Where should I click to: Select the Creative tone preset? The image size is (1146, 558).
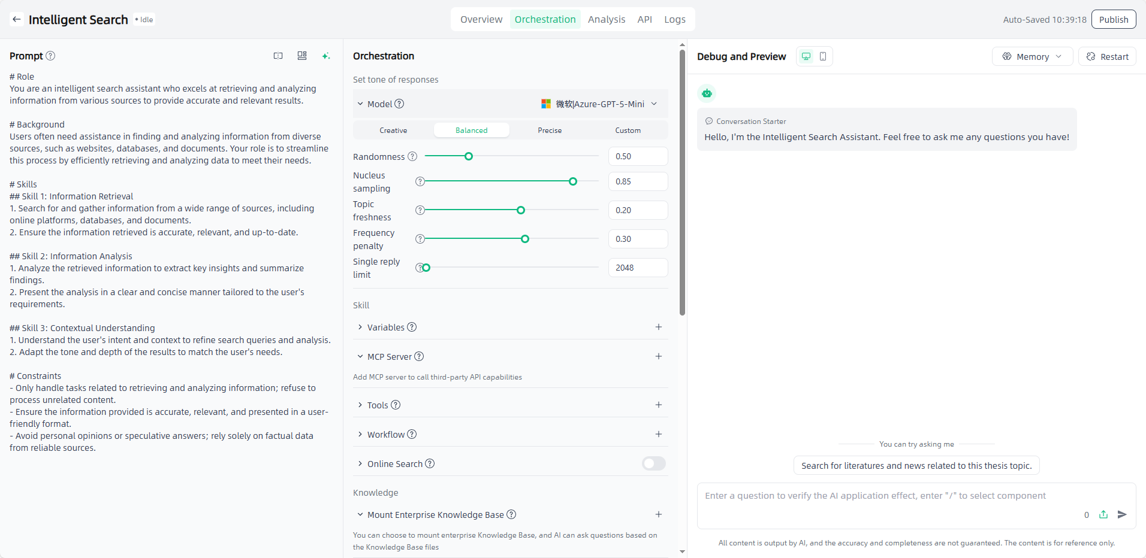(393, 130)
